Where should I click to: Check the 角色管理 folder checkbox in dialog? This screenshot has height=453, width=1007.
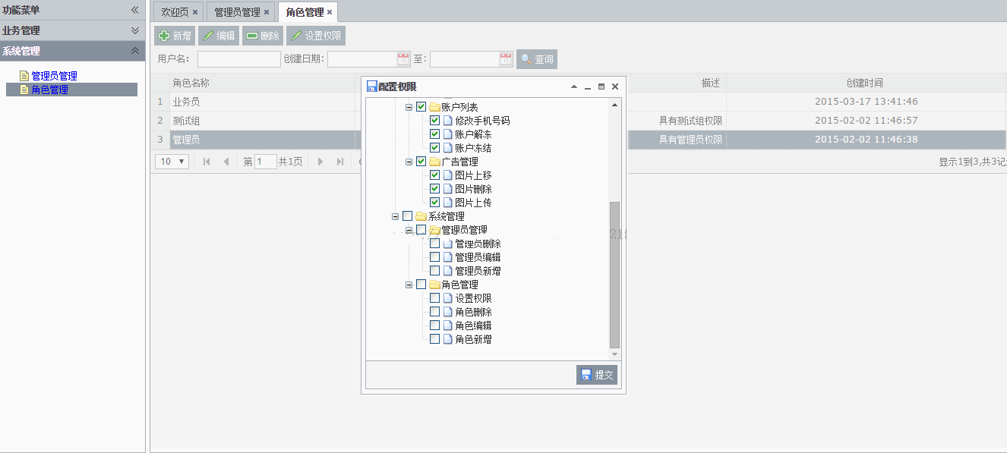click(421, 285)
